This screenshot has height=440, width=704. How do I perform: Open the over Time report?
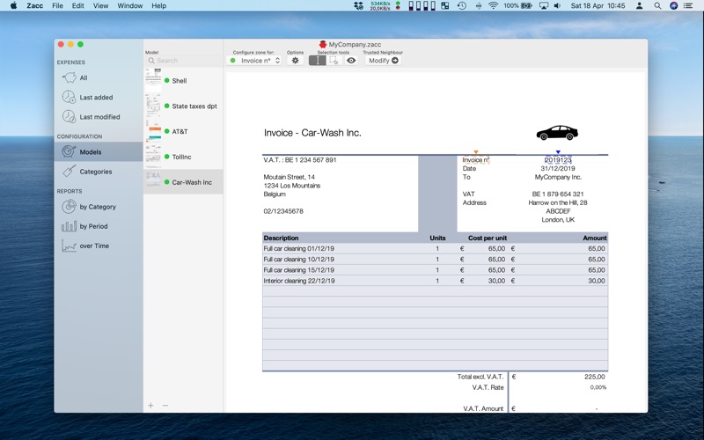point(94,246)
